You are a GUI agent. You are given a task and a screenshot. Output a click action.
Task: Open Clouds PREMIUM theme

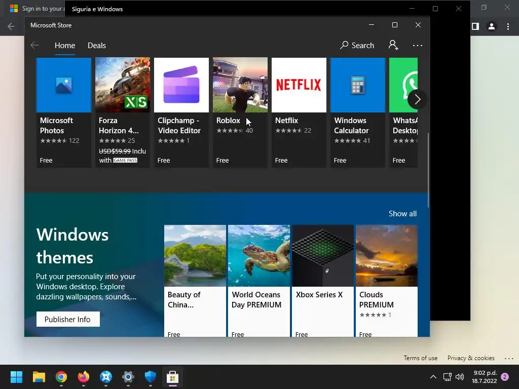click(x=387, y=281)
